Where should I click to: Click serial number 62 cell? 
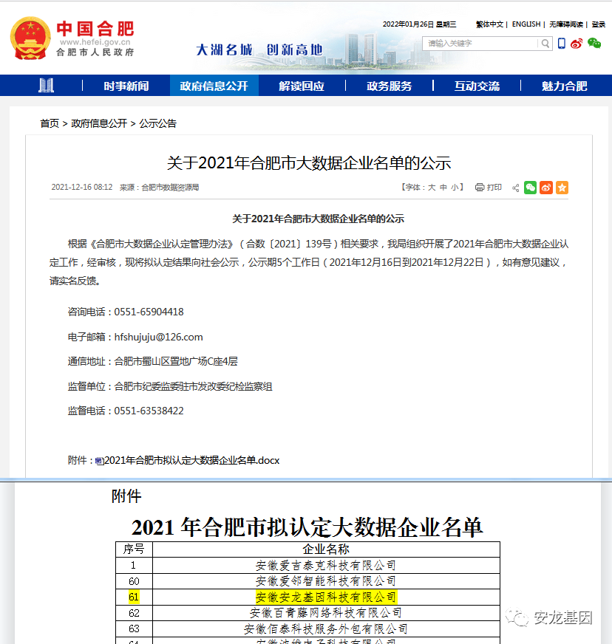(134, 613)
